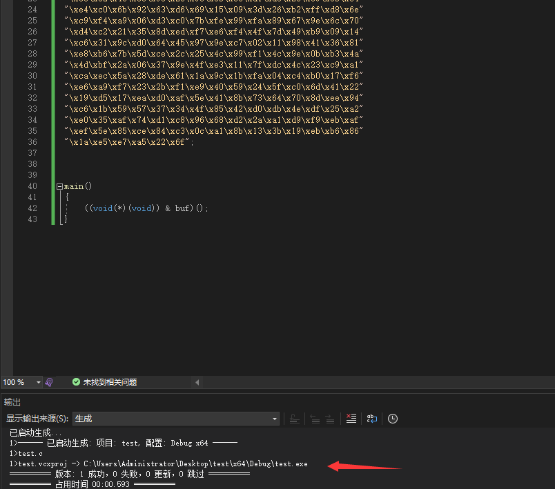Click the test.vcxproj -> test.exe output path line
The width and height of the screenshot is (555, 489).
159,463
